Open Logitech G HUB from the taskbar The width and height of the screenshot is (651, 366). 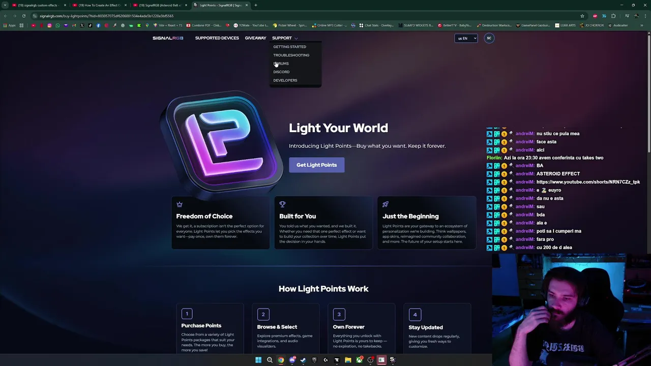point(325,360)
